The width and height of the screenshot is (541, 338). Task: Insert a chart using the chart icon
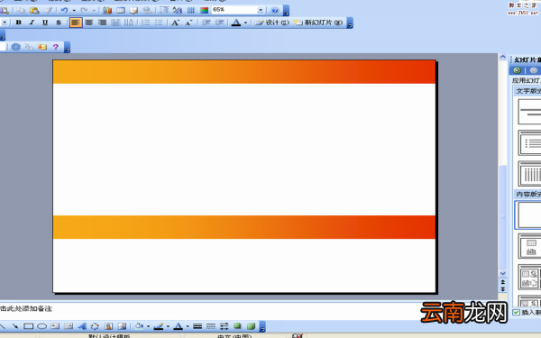coord(107,10)
